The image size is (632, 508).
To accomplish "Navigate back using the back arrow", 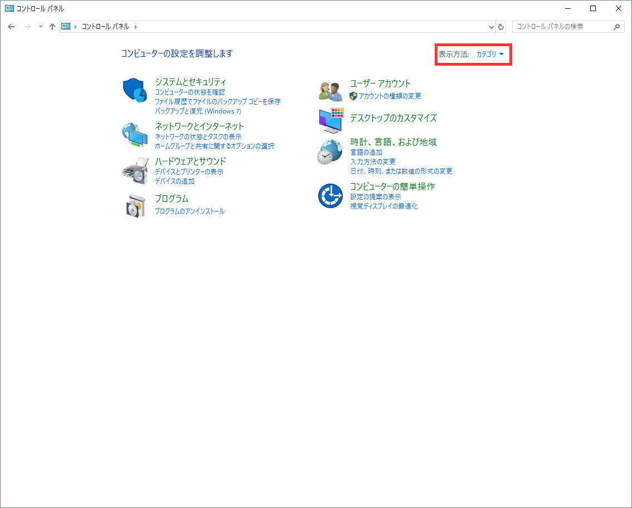I will 11,27.
